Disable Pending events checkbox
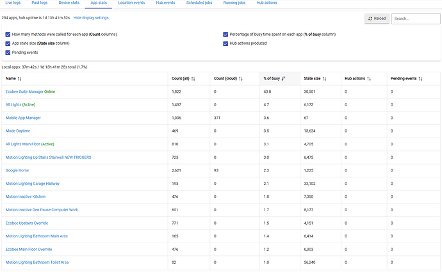The height and width of the screenshot is (272, 442). pyautogui.click(x=8, y=52)
